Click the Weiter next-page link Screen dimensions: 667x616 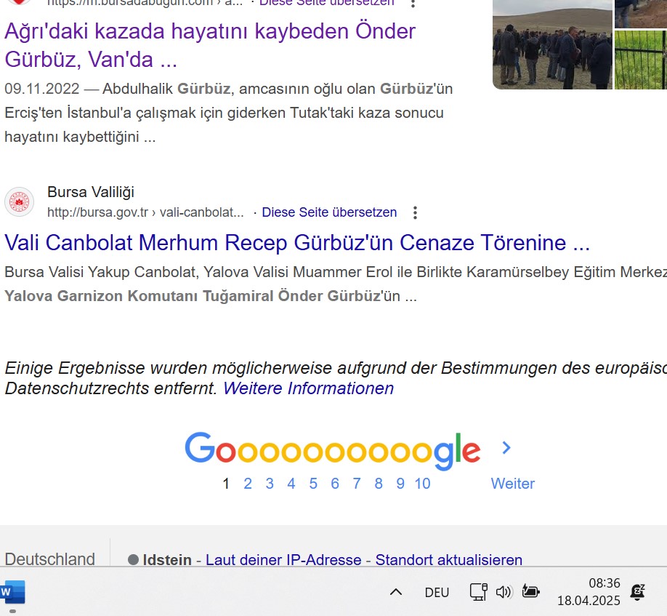pos(512,484)
